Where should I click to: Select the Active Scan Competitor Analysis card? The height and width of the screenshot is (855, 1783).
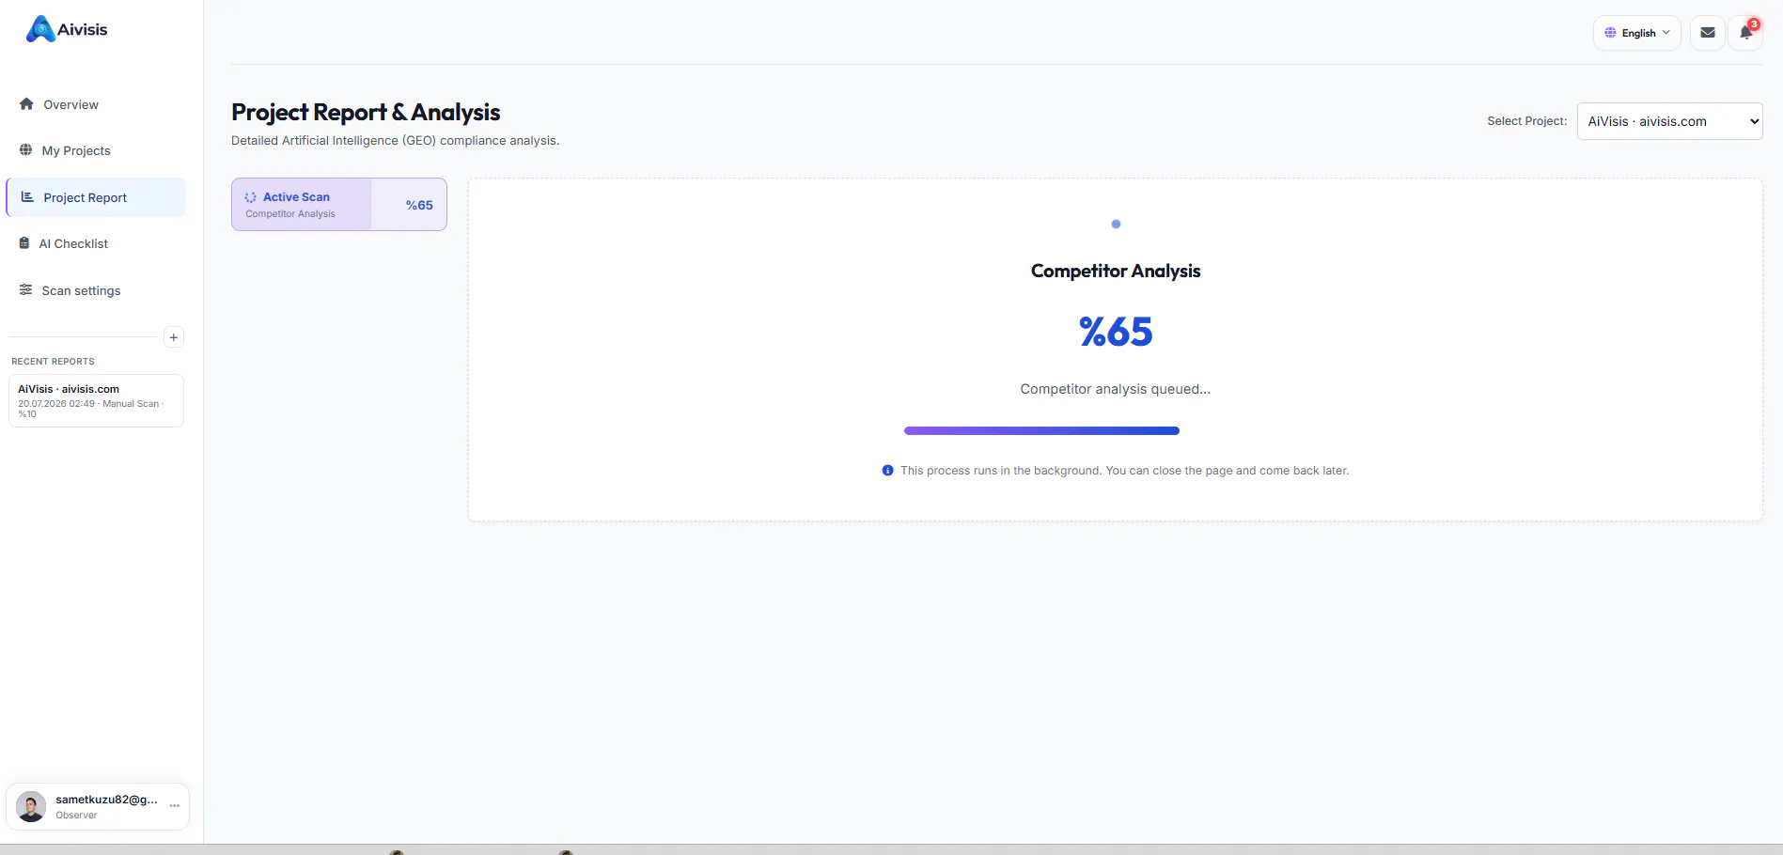339,204
